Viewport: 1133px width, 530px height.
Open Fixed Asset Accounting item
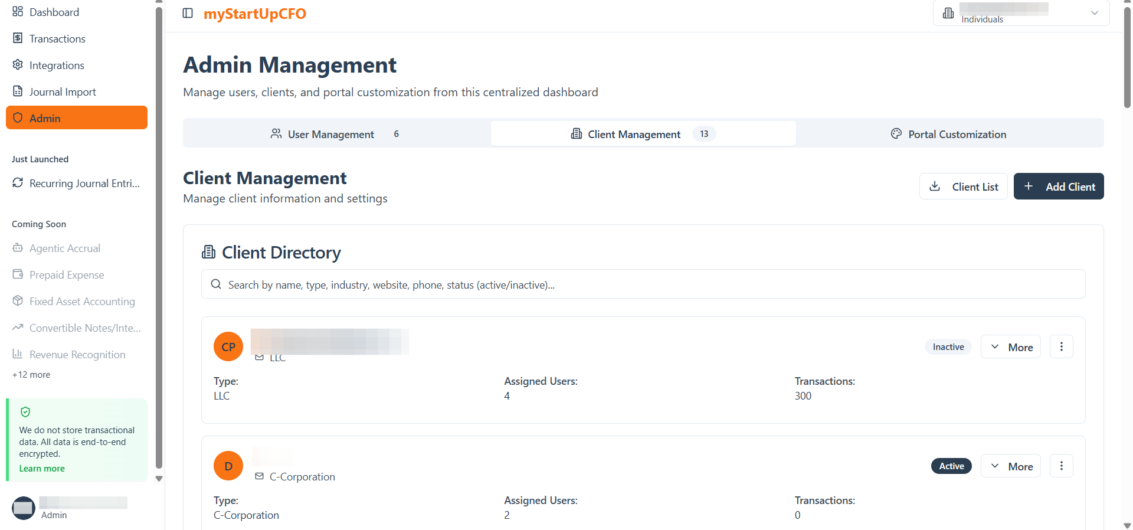[x=77, y=301]
